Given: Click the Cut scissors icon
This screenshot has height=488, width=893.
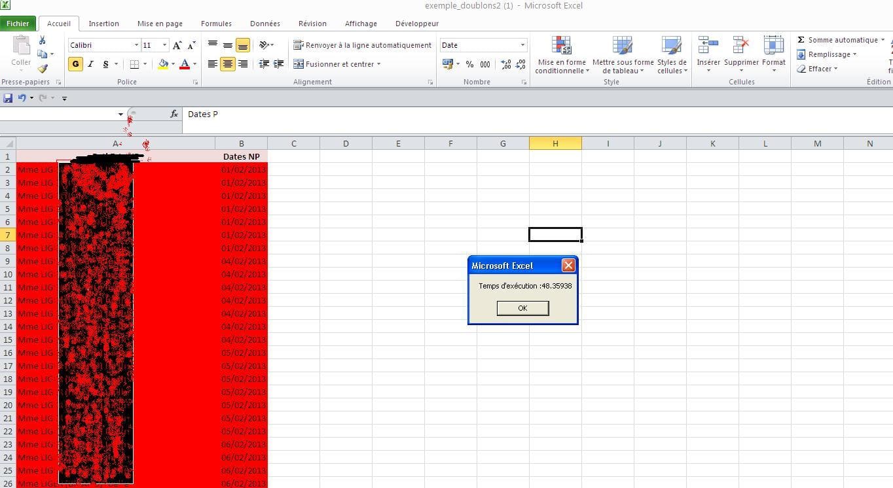Looking at the screenshot, I should [43, 41].
